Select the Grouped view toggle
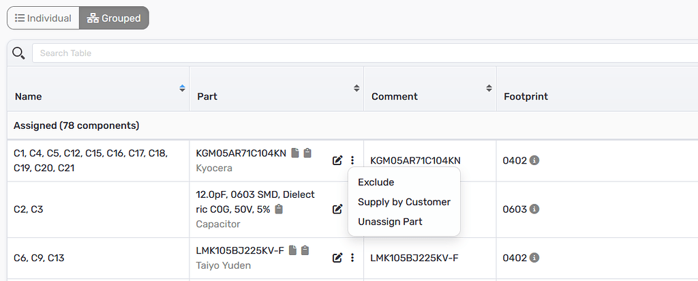This screenshot has width=698, height=281. pos(114,18)
